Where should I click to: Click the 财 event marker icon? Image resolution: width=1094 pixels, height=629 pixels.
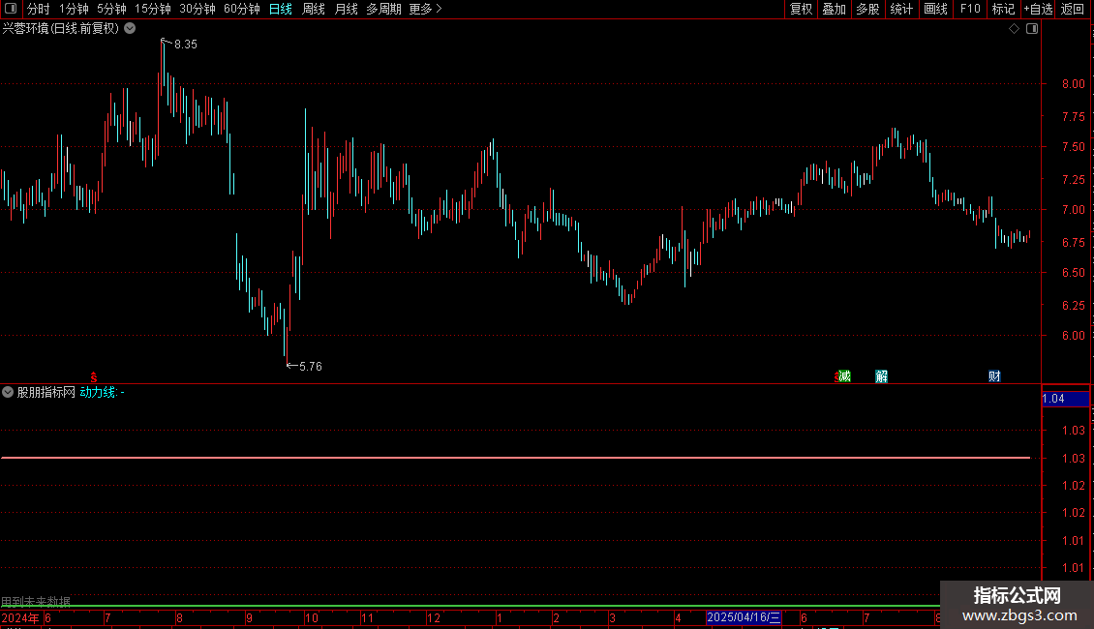point(995,376)
